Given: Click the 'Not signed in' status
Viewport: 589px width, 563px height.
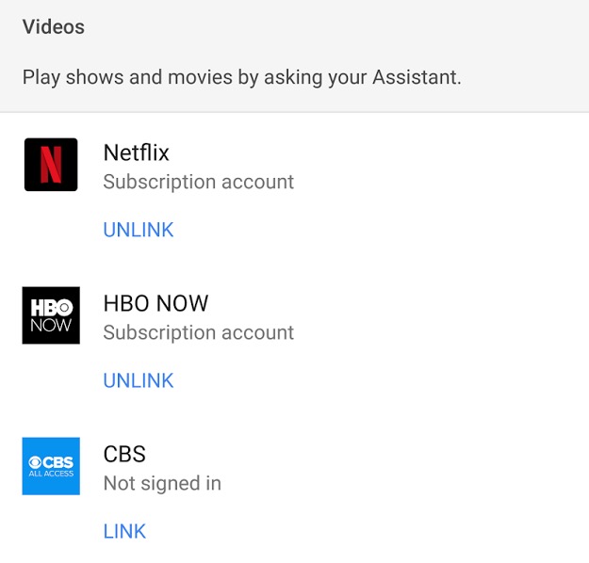Looking at the screenshot, I should [x=162, y=483].
